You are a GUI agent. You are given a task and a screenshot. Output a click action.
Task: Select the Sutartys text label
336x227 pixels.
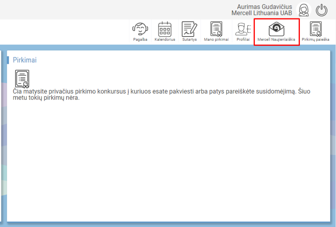189,39
